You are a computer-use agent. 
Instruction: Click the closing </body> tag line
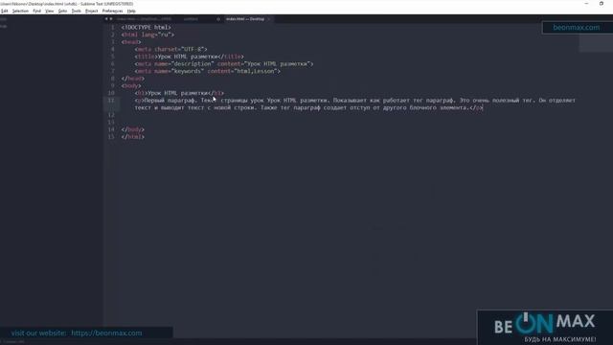pyautogui.click(x=133, y=129)
